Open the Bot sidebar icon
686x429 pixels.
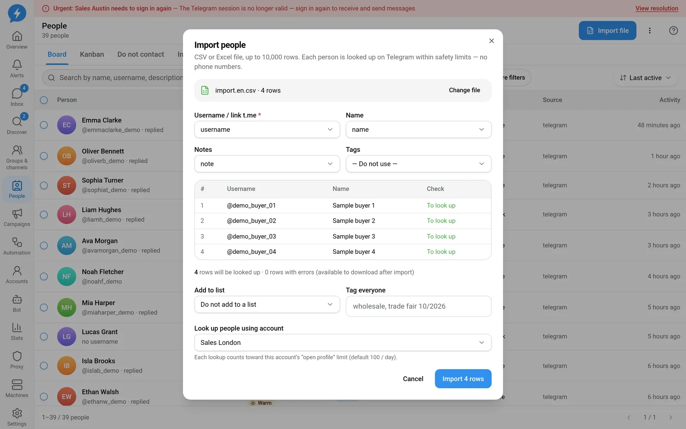(x=17, y=303)
